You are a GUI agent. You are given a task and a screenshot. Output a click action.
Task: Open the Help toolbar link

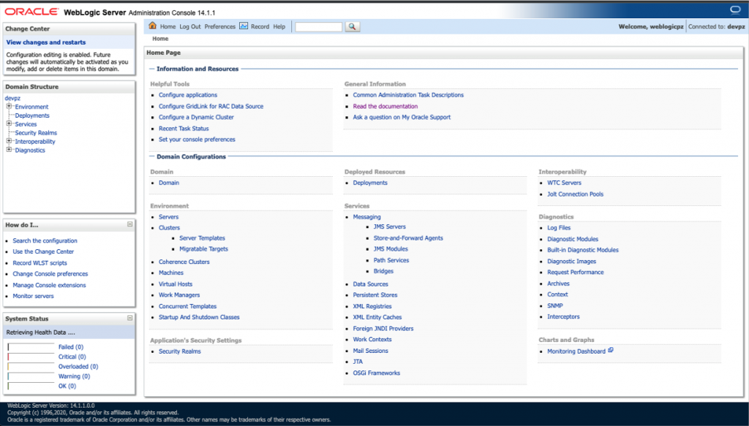click(279, 27)
